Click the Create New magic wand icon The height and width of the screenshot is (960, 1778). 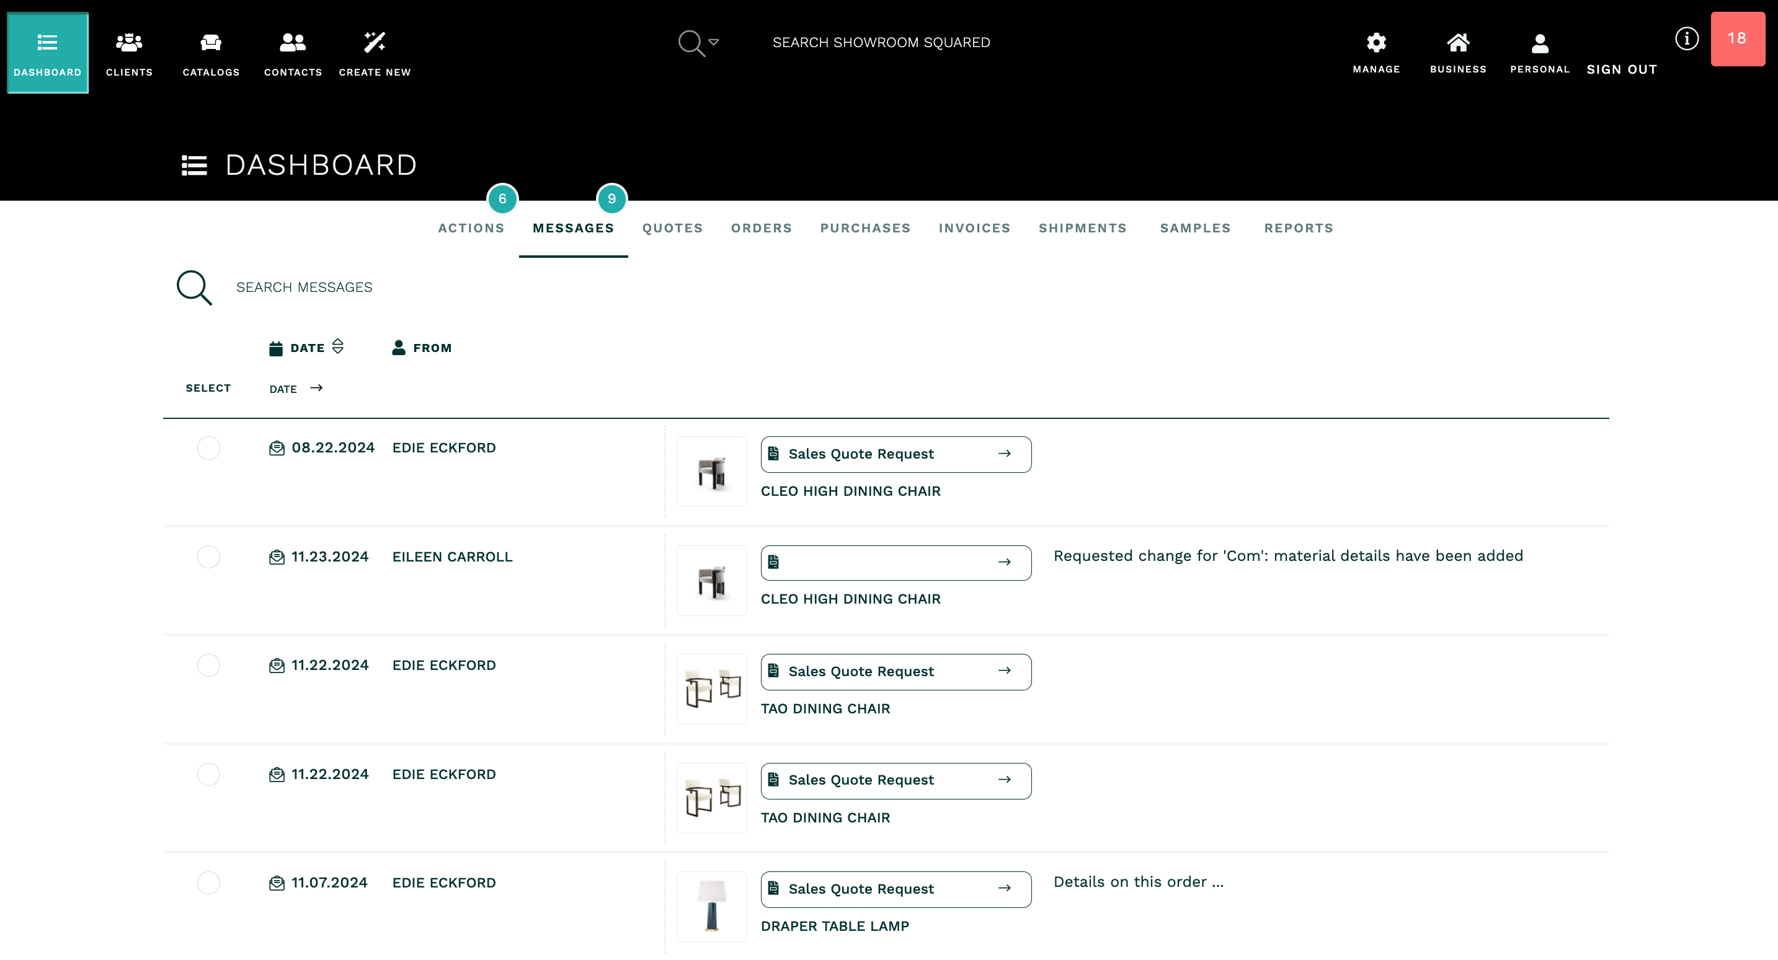[x=374, y=43]
